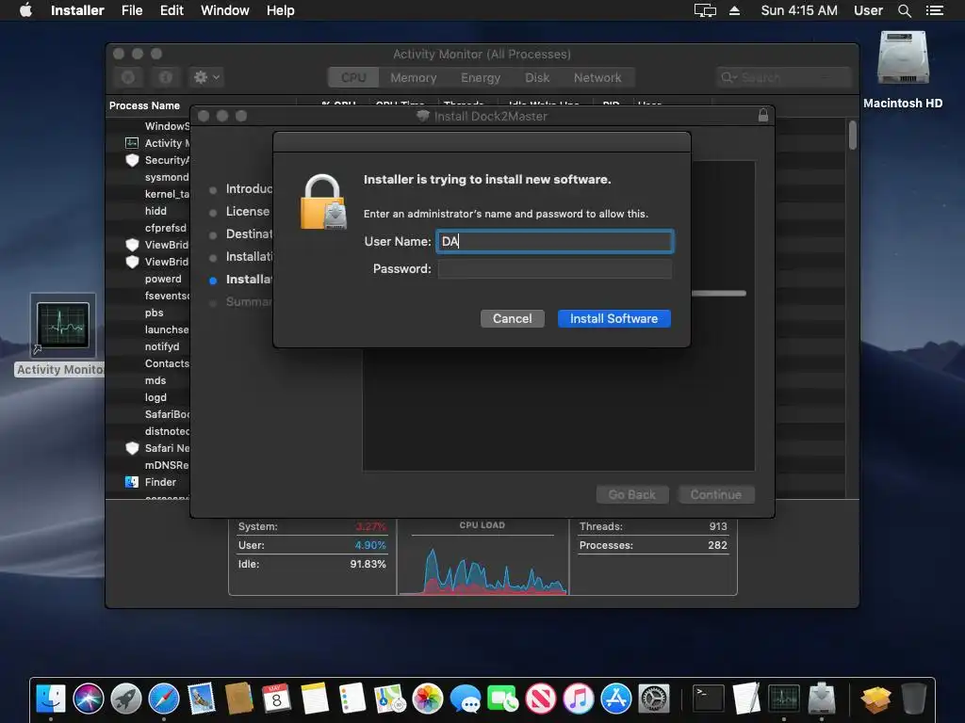
Task: Open Contacts book icon in Dock
Action: [238, 699]
